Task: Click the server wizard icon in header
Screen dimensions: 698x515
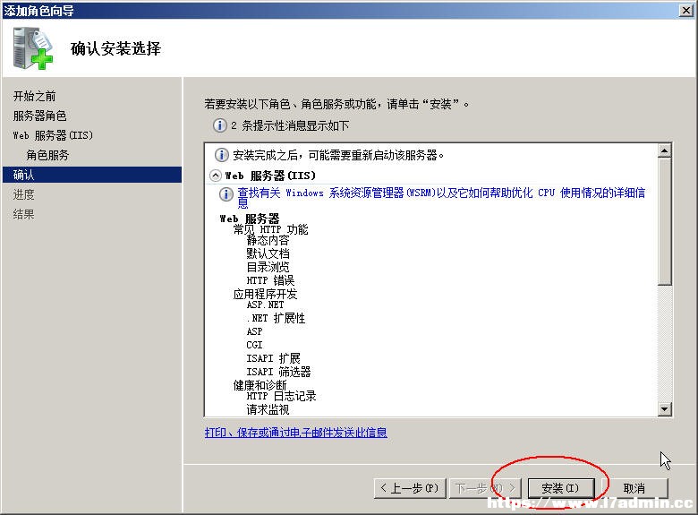Action: click(33, 48)
